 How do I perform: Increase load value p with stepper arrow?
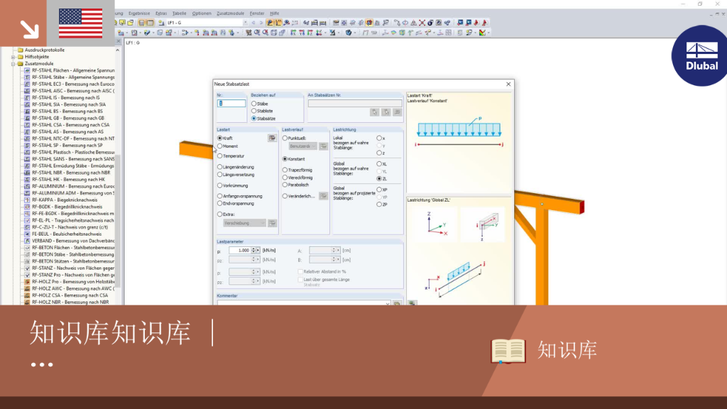tap(253, 249)
